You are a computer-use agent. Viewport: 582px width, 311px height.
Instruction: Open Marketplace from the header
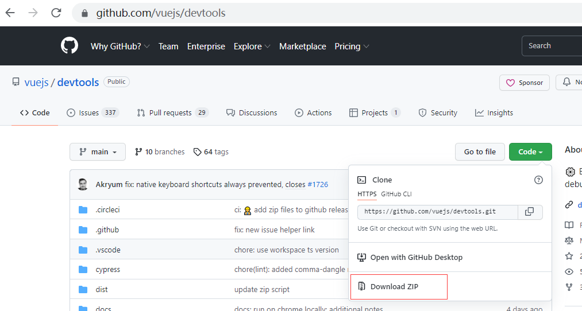(303, 46)
